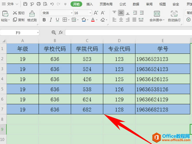Viewport: 192px width, 144px height.
Task: Click the 合并居中 merge and center button
Action: click(x=157, y=16)
